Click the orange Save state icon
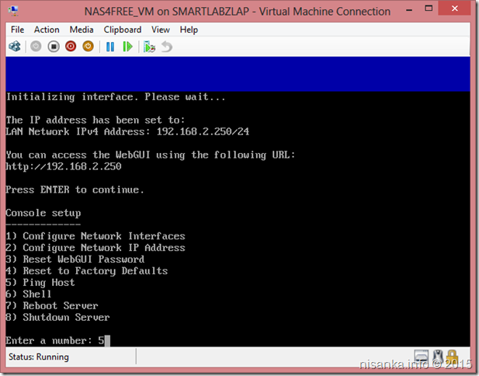The width and height of the screenshot is (479, 376). click(x=88, y=47)
